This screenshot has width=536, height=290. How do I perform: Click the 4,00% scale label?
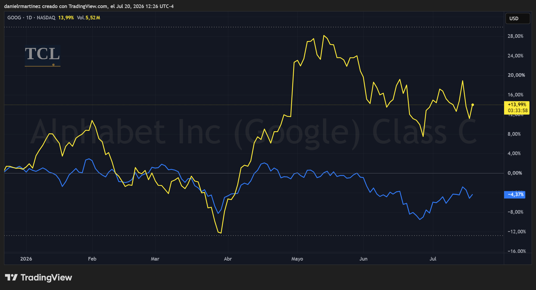point(514,153)
